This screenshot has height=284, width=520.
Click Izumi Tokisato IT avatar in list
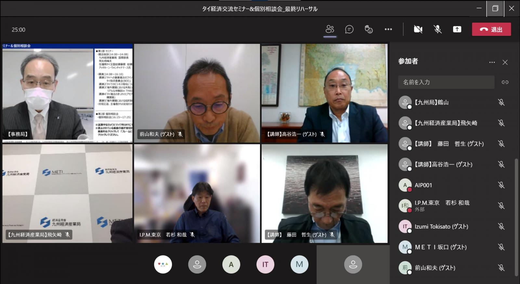pyautogui.click(x=405, y=226)
